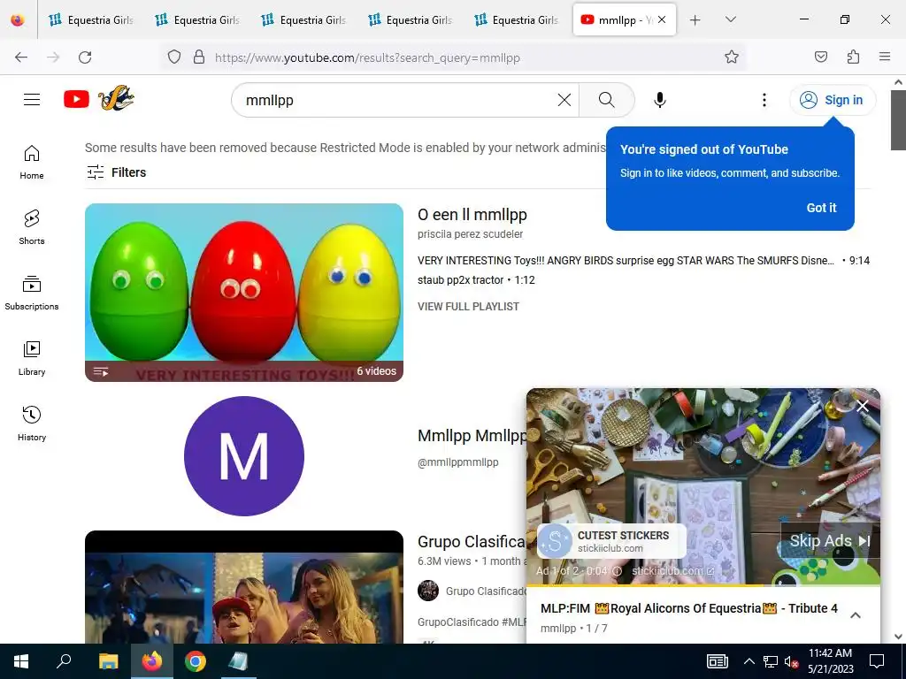Image resolution: width=906 pixels, height=679 pixels.
Task: Reload the page
Action: click(x=85, y=57)
